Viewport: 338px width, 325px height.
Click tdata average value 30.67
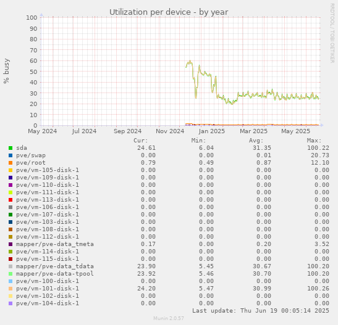click(262, 266)
